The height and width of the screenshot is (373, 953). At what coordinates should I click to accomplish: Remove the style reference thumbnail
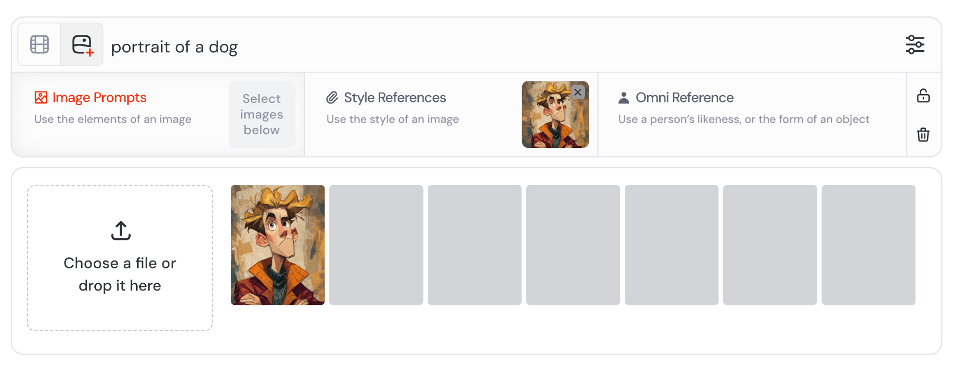(578, 92)
